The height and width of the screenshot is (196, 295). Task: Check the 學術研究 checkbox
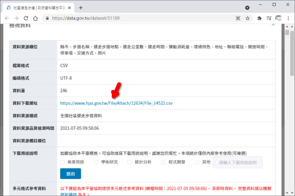pyautogui.click(x=96, y=162)
